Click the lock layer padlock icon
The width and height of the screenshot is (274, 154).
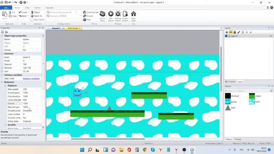[235, 33]
